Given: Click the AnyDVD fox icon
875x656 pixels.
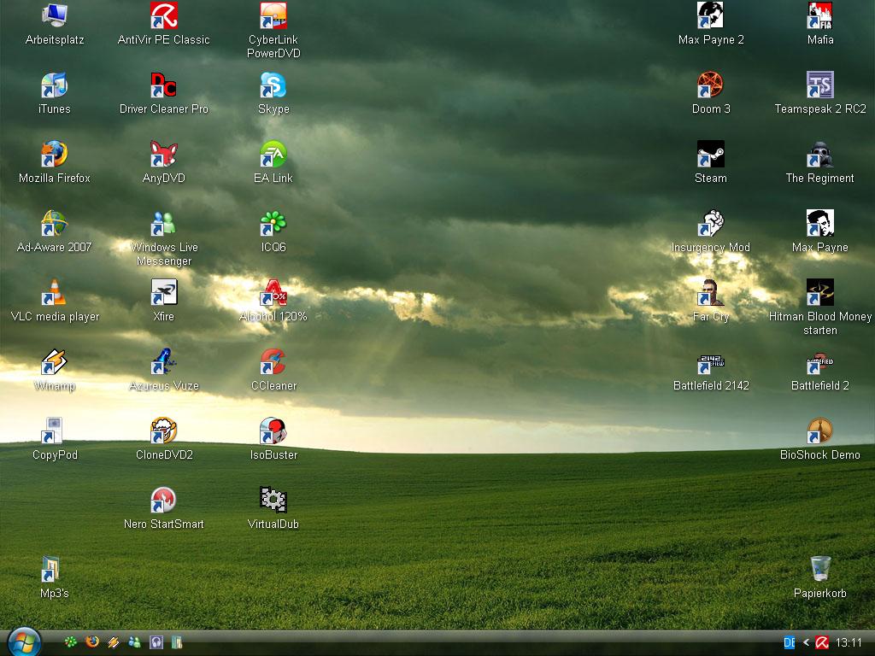Looking at the screenshot, I should tap(163, 154).
